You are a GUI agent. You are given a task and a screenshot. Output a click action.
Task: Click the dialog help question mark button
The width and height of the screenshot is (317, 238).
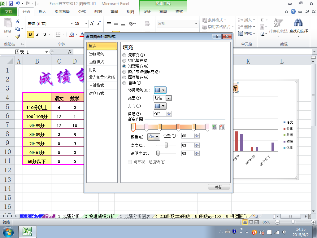click(217, 37)
